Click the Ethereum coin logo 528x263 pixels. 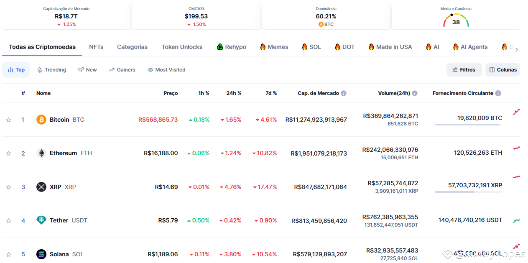click(x=41, y=153)
